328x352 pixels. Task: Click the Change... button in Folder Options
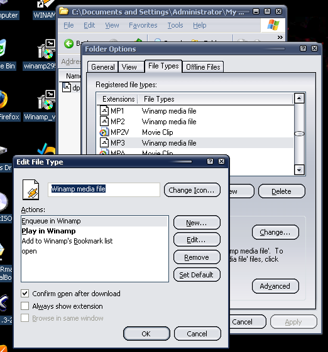[275, 232]
